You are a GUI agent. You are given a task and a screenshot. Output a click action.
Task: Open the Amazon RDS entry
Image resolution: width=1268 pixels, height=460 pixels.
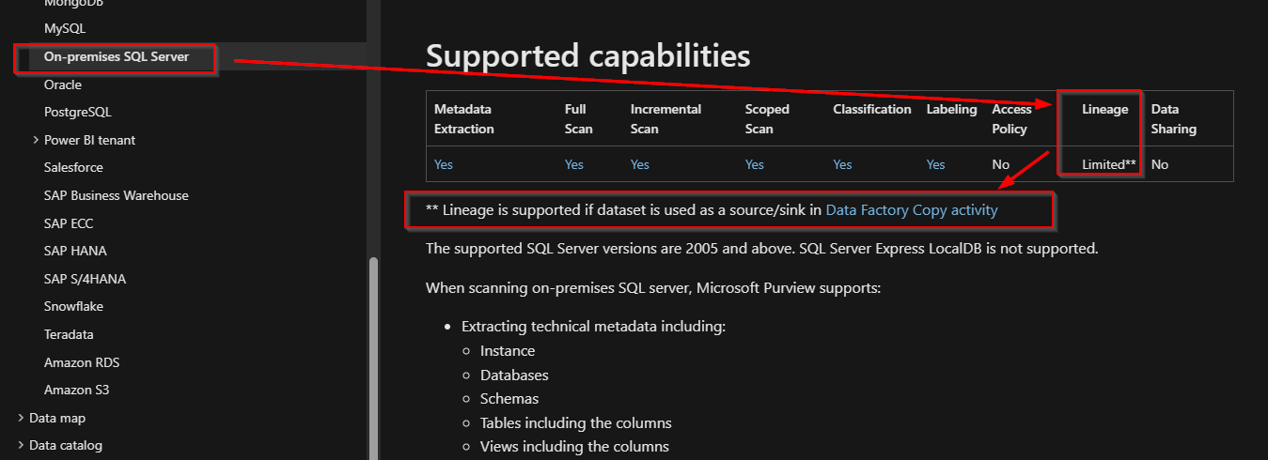click(82, 362)
